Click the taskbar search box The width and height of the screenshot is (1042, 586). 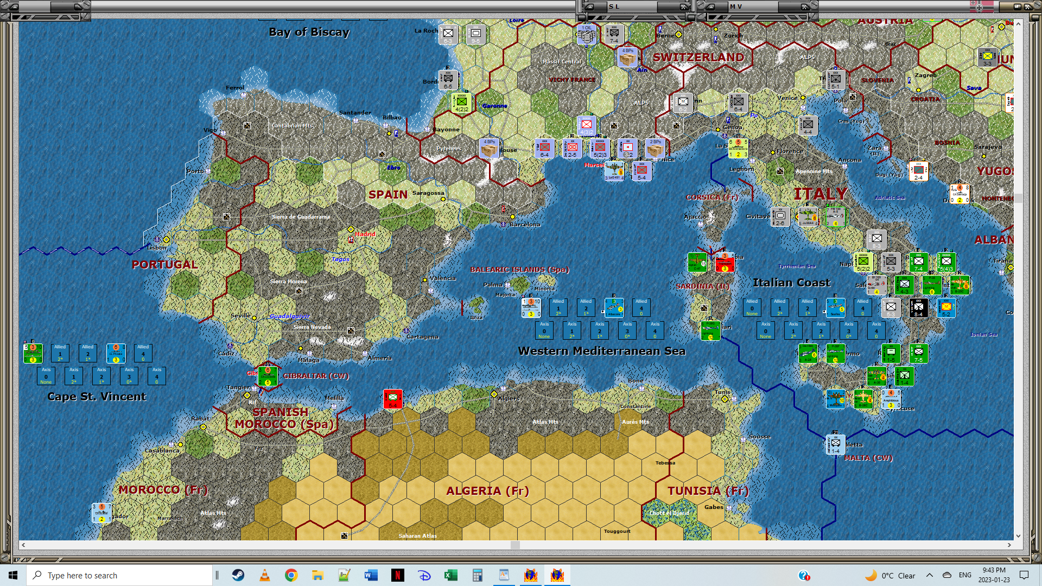pos(119,575)
